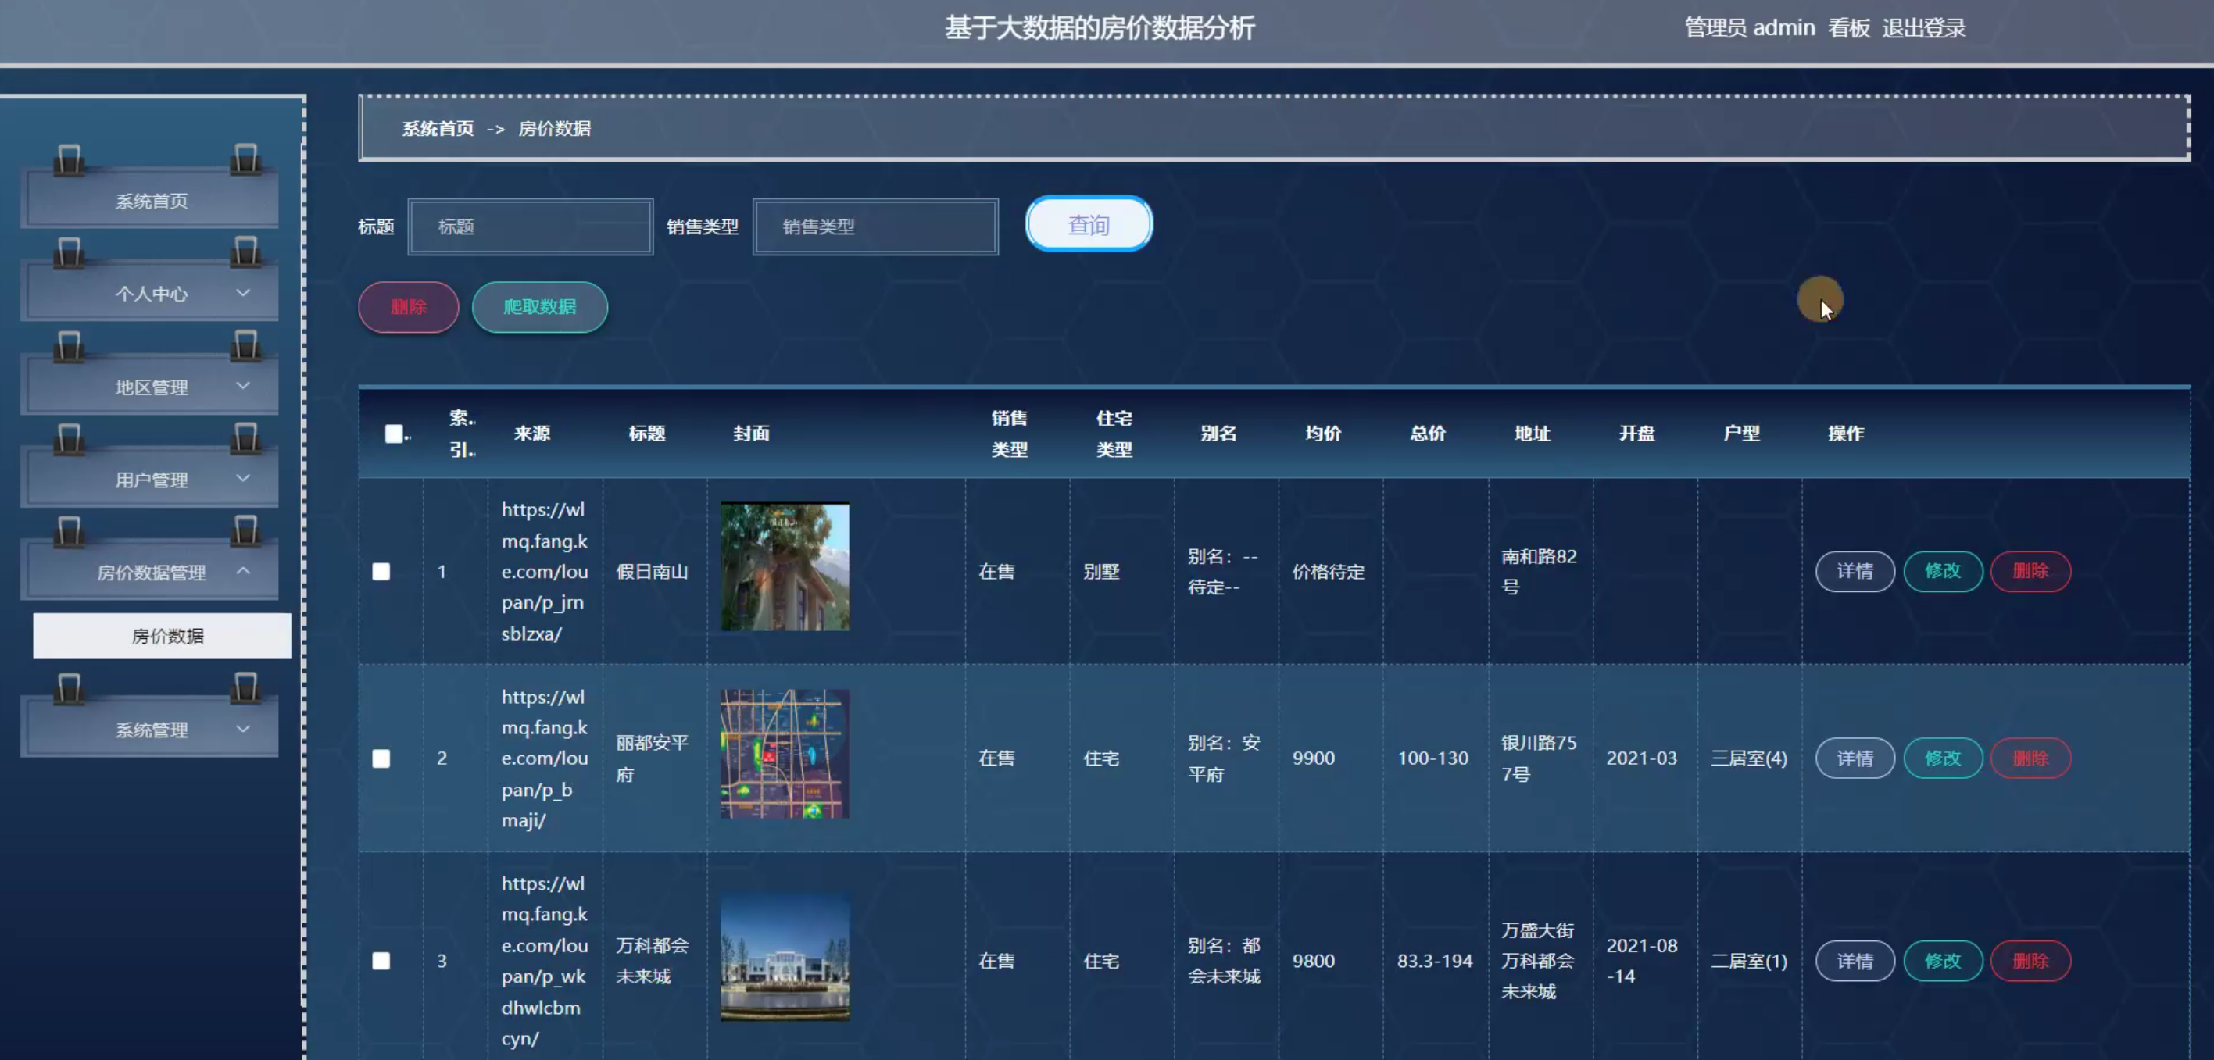Click the 83.3-194 total price cell
This screenshot has height=1060, width=2214.
[1435, 960]
